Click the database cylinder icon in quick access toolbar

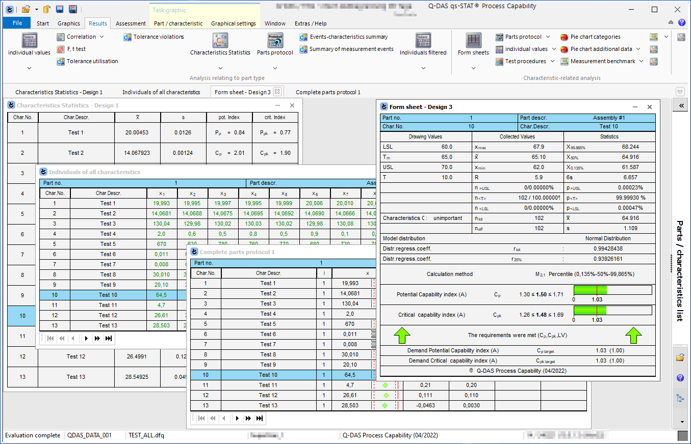click(46, 9)
